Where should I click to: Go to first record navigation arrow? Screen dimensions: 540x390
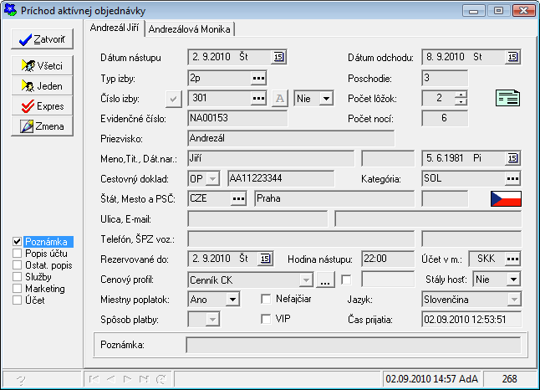(94, 379)
